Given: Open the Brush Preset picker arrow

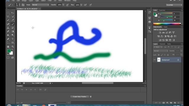Looking at the screenshot, I should (x=19, y=5).
